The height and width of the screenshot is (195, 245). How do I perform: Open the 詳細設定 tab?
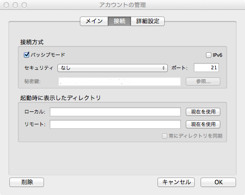click(x=148, y=21)
